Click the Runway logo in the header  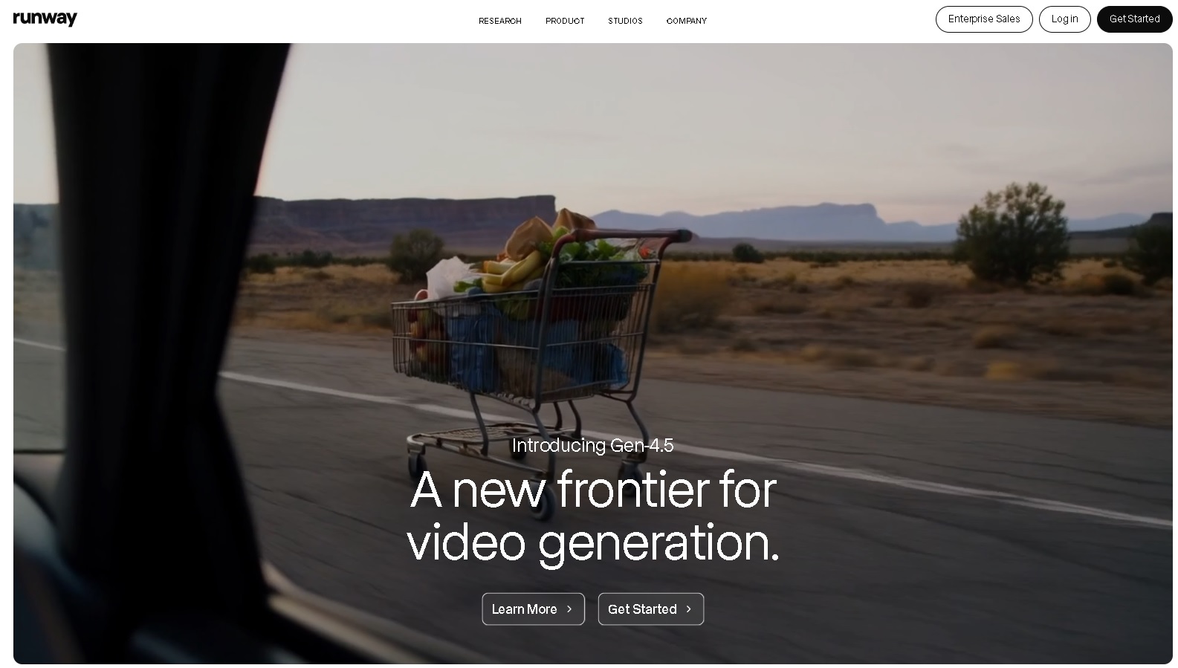[x=45, y=19]
